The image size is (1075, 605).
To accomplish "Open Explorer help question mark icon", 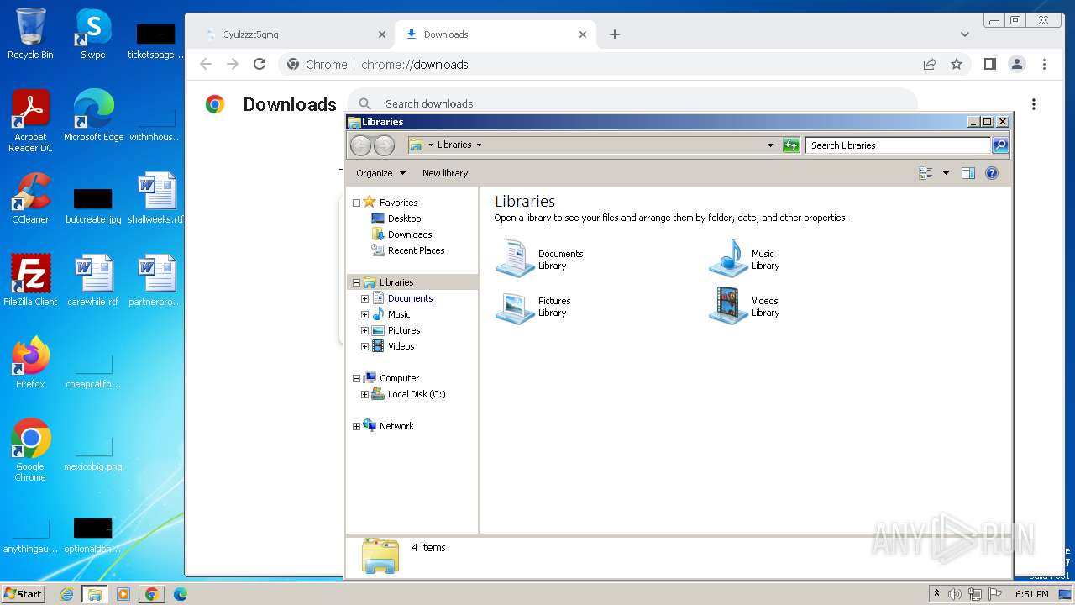I will point(992,173).
